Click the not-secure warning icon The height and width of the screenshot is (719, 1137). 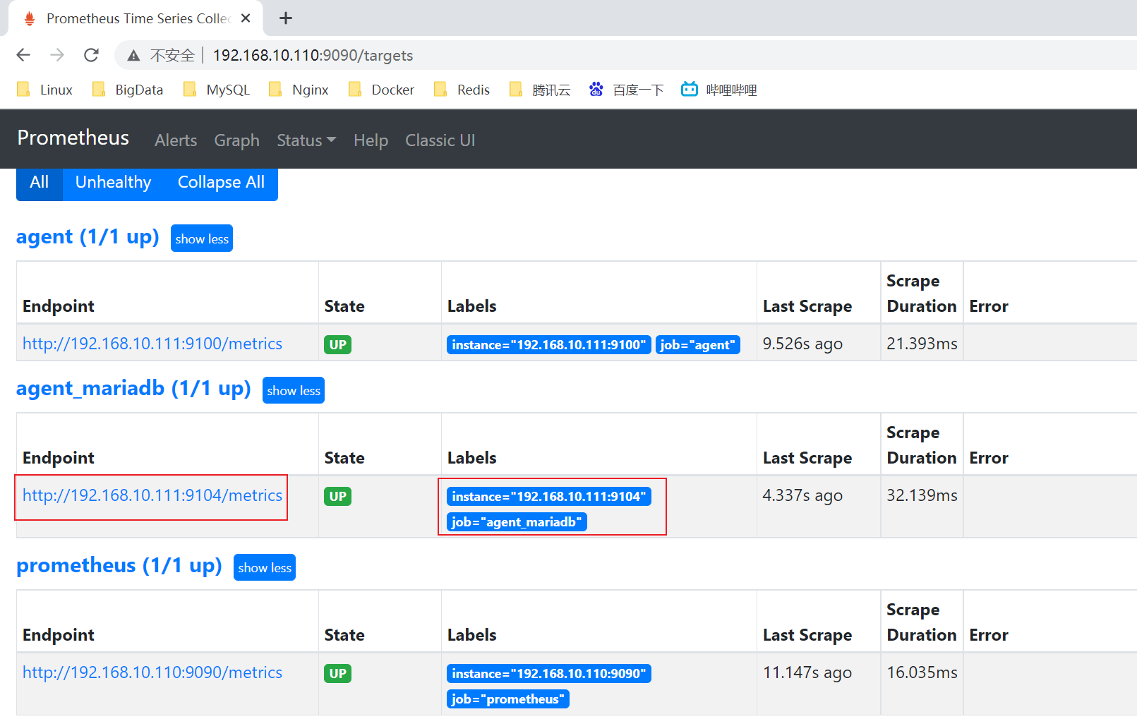point(133,56)
